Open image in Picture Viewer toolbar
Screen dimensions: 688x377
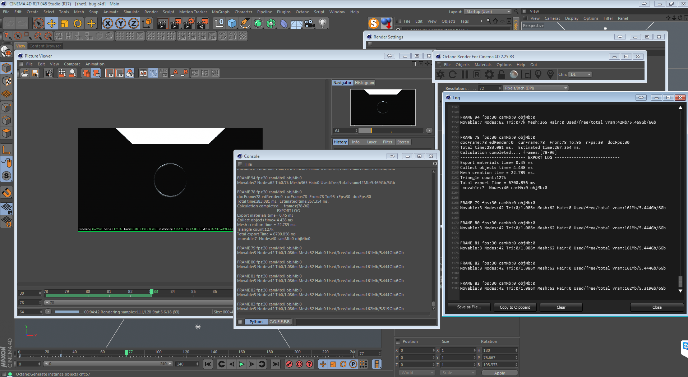(25, 73)
